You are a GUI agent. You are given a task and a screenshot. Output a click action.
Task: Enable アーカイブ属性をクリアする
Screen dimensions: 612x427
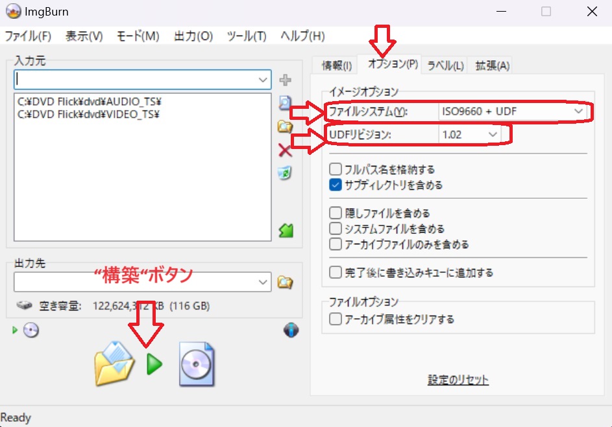point(336,319)
